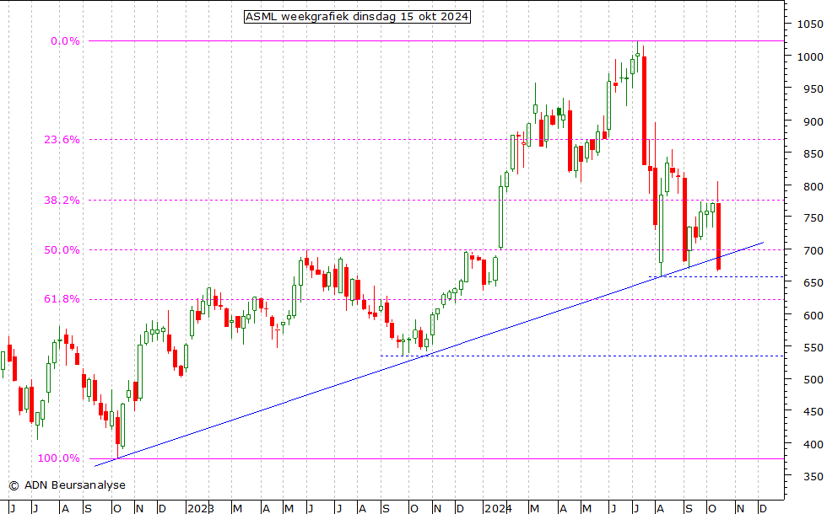Click the 350 price axis label
The width and height of the screenshot is (827, 514).
(813, 477)
